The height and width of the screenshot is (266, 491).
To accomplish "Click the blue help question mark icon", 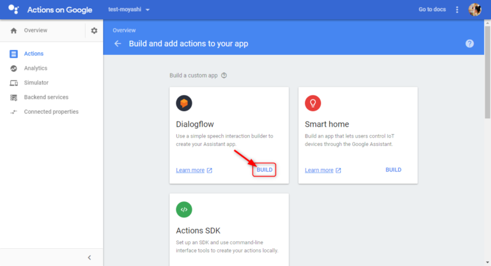I will click(470, 43).
